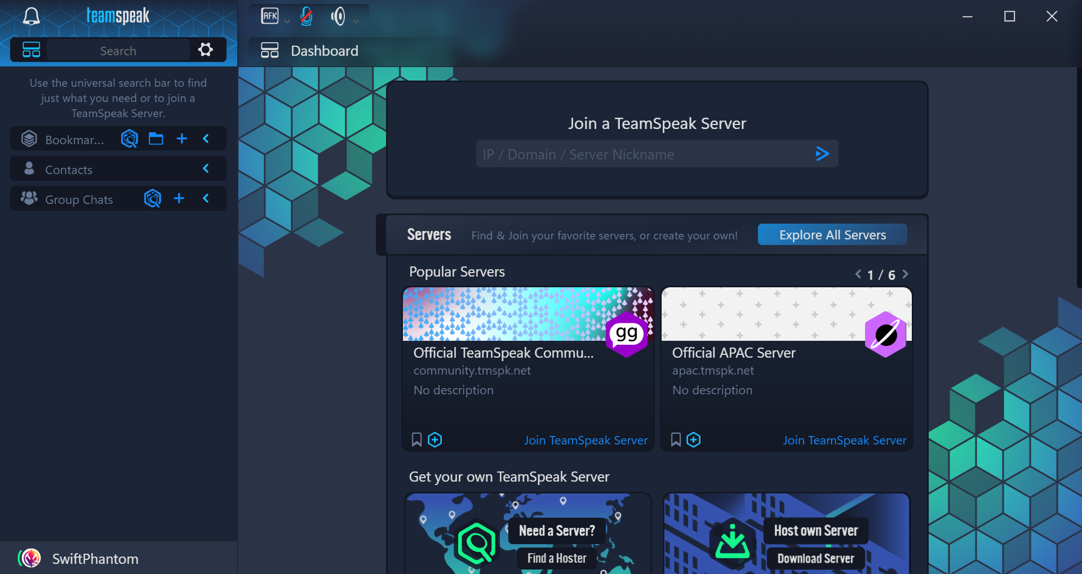Screen dimensions: 1082x574
Task: Click the Bookmarks server search icon
Action: click(x=130, y=139)
